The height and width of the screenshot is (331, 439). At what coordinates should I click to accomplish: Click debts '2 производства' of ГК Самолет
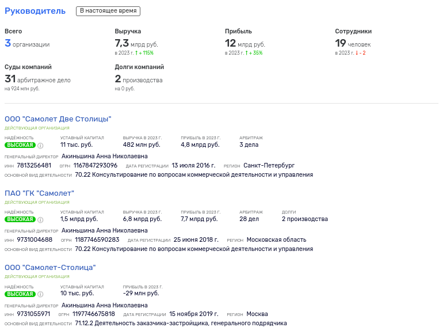[x=304, y=219]
